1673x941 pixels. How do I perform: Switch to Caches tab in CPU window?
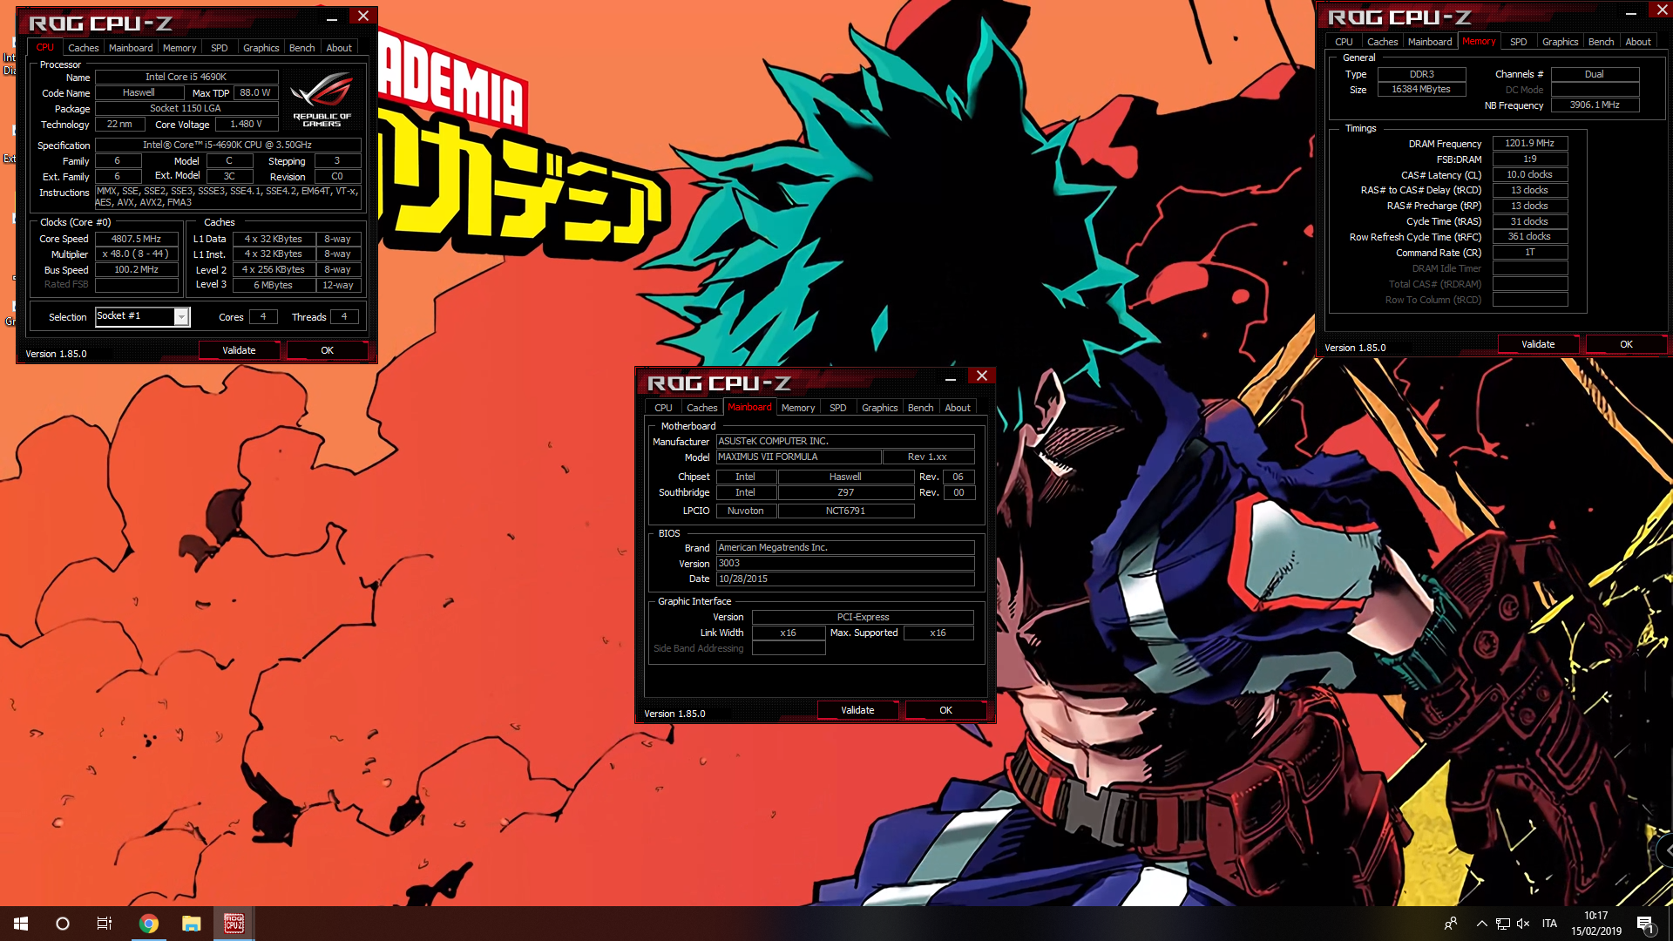click(84, 48)
